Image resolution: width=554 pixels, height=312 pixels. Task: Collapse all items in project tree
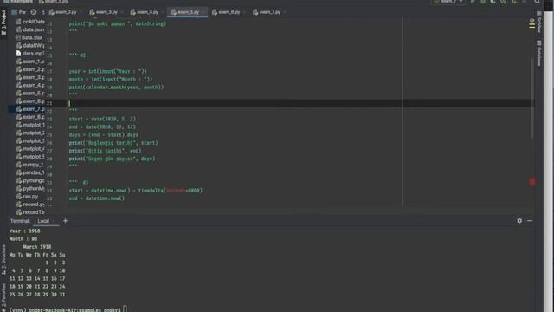[x=43, y=12]
